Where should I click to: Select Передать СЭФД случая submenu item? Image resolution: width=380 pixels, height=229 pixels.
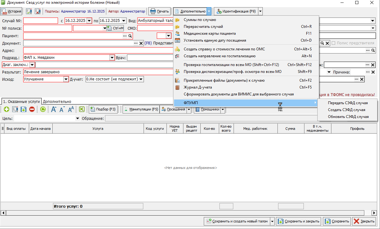point(348,103)
